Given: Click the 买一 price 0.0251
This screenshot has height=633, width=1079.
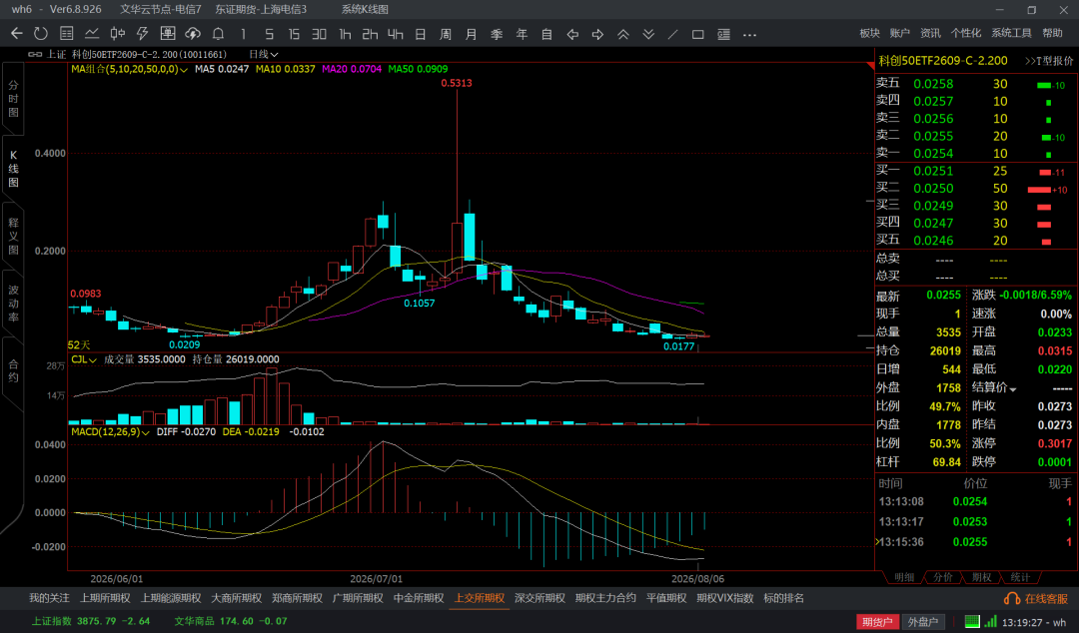Looking at the screenshot, I should pyautogui.click(x=933, y=172).
